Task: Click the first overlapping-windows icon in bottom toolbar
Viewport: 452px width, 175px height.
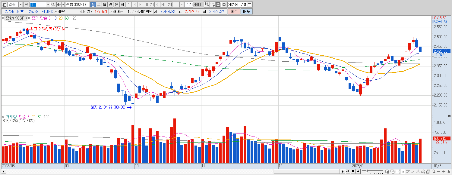Action: [387, 172]
